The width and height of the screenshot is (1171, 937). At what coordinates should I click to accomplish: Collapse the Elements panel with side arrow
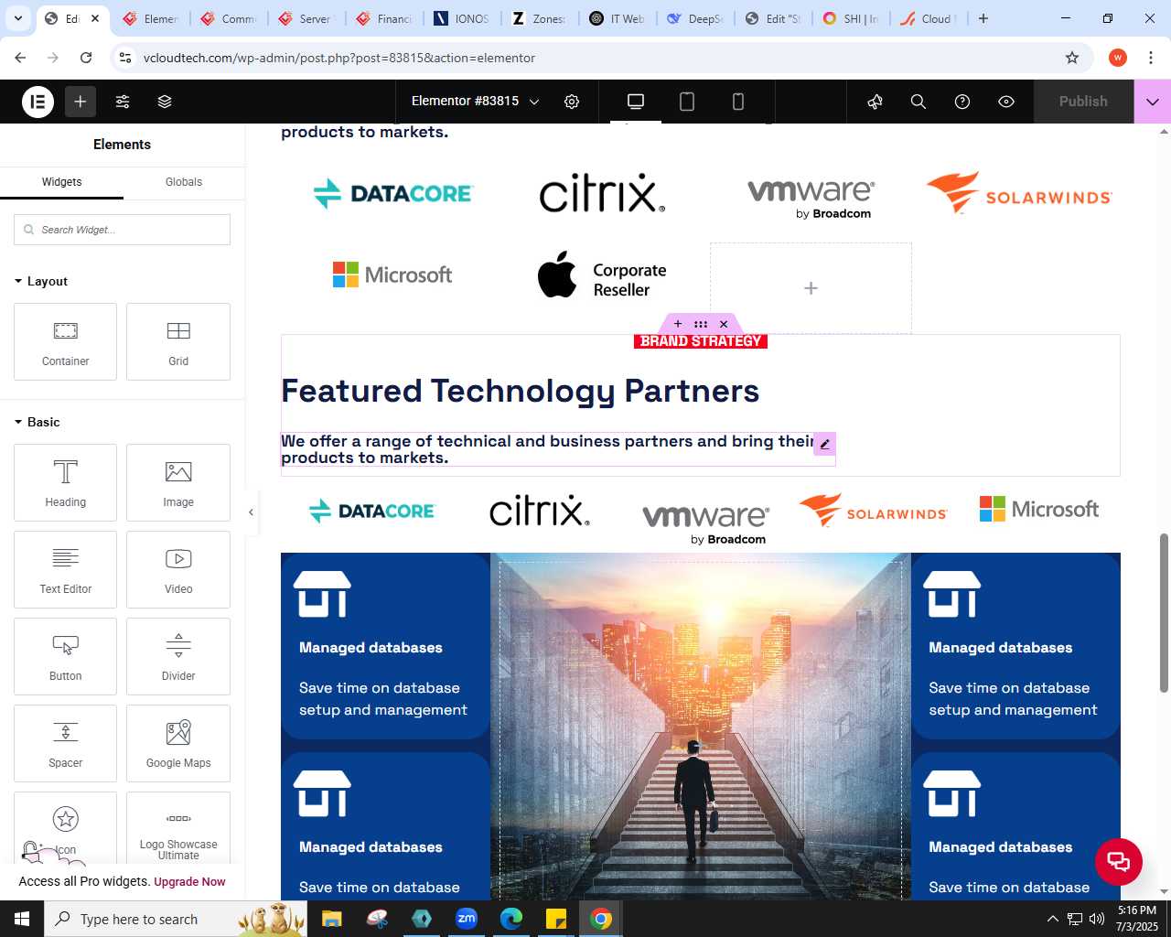pyautogui.click(x=251, y=512)
